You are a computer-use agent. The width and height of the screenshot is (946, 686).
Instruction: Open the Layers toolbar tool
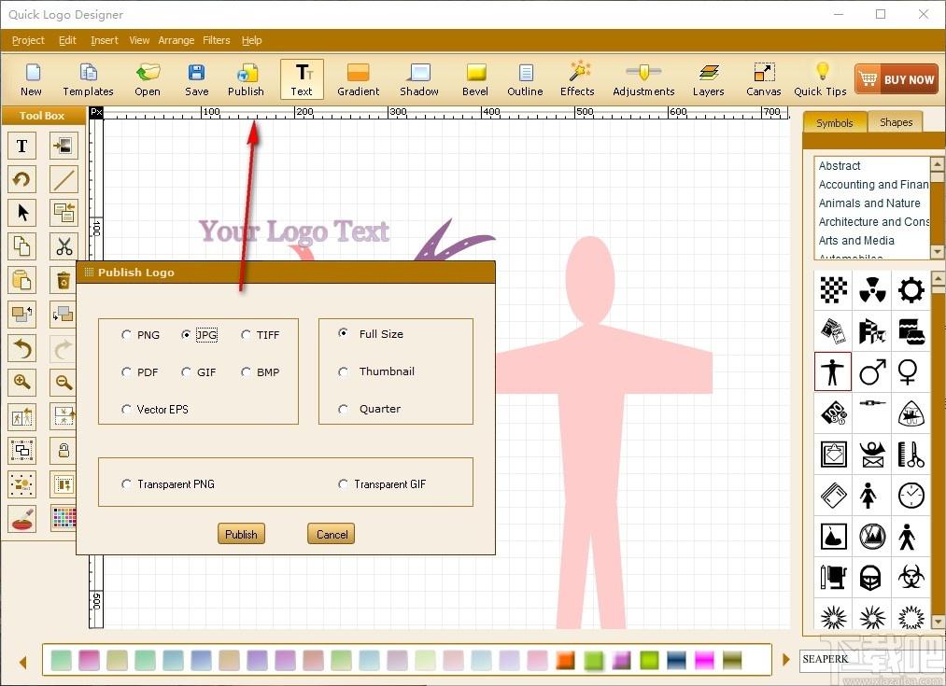tap(708, 79)
